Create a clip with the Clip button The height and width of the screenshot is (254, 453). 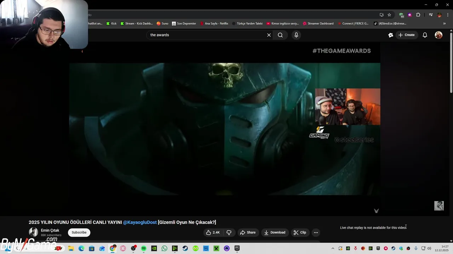[300, 232]
